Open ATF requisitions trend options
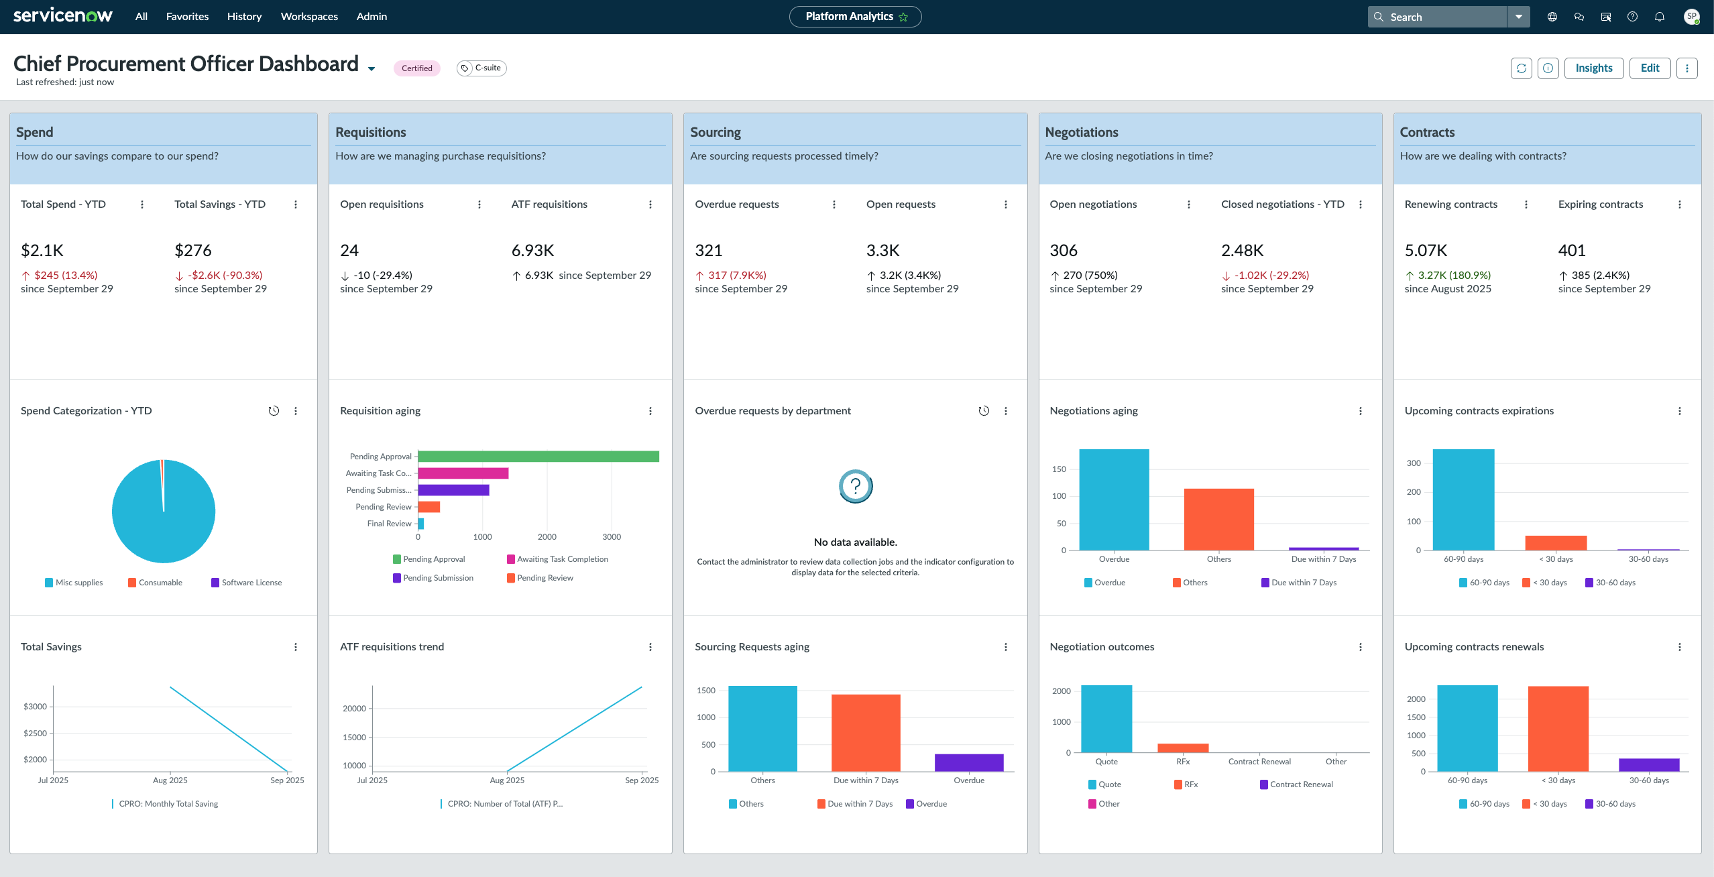Screen dimensions: 1714x877 click(x=650, y=647)
